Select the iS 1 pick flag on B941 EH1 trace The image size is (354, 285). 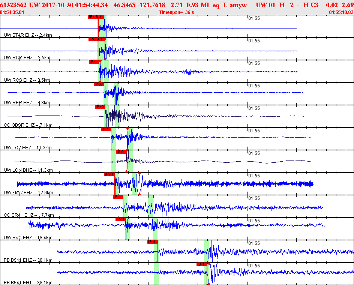[202, 264]
